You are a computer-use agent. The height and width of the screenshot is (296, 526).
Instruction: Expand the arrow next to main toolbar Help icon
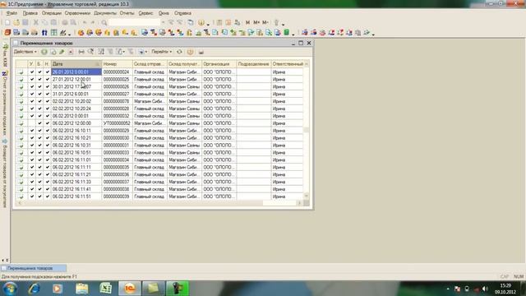tap(208, 24)
